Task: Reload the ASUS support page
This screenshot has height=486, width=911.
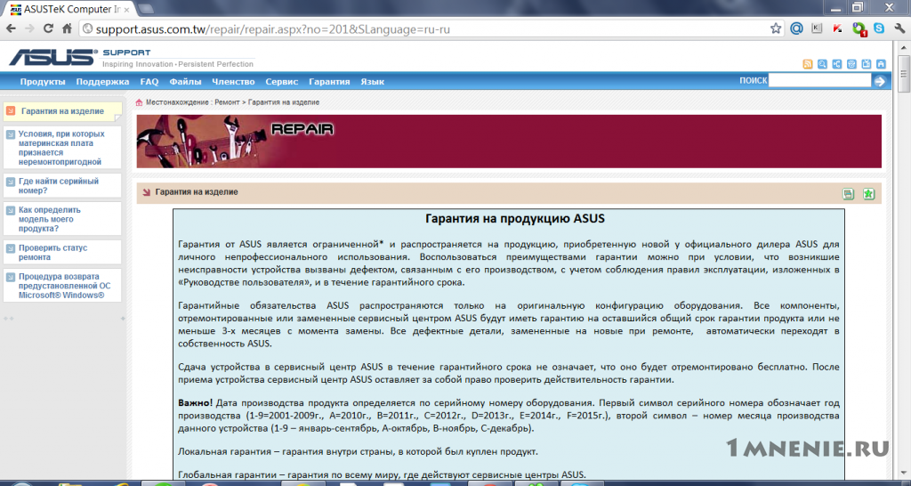Action: coord(48,28)
